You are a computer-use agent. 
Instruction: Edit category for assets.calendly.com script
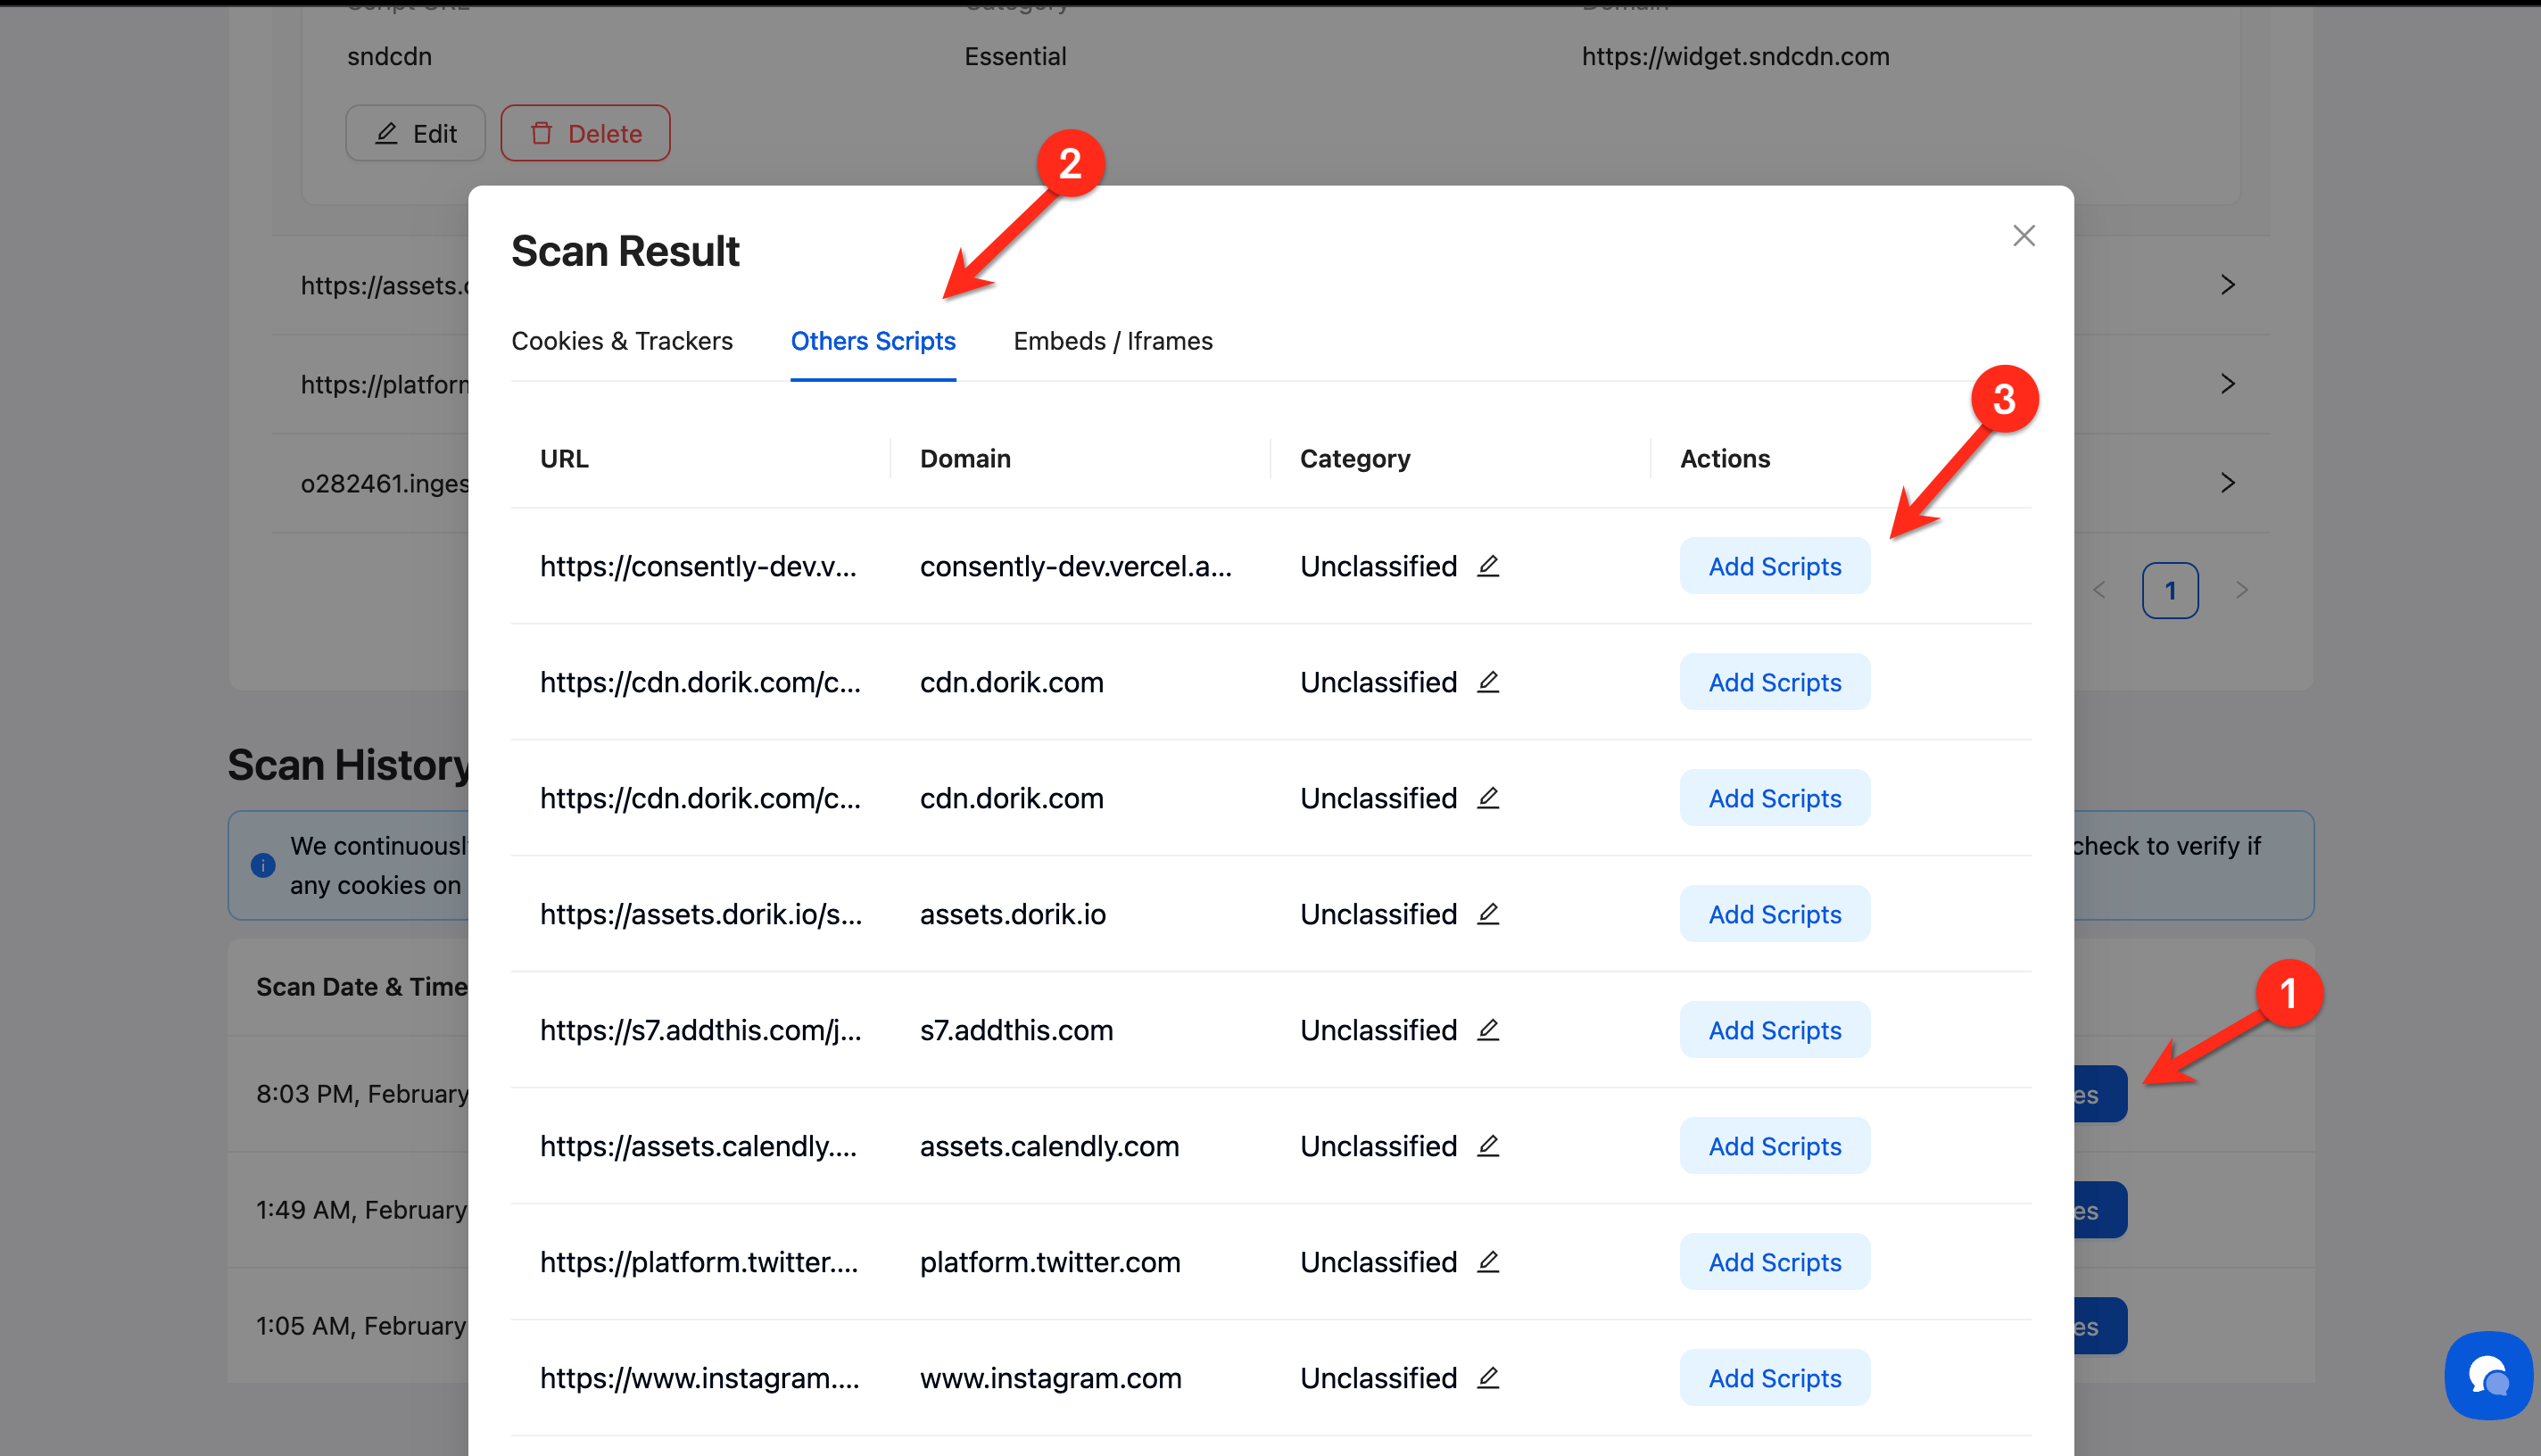(1488, 1146)
